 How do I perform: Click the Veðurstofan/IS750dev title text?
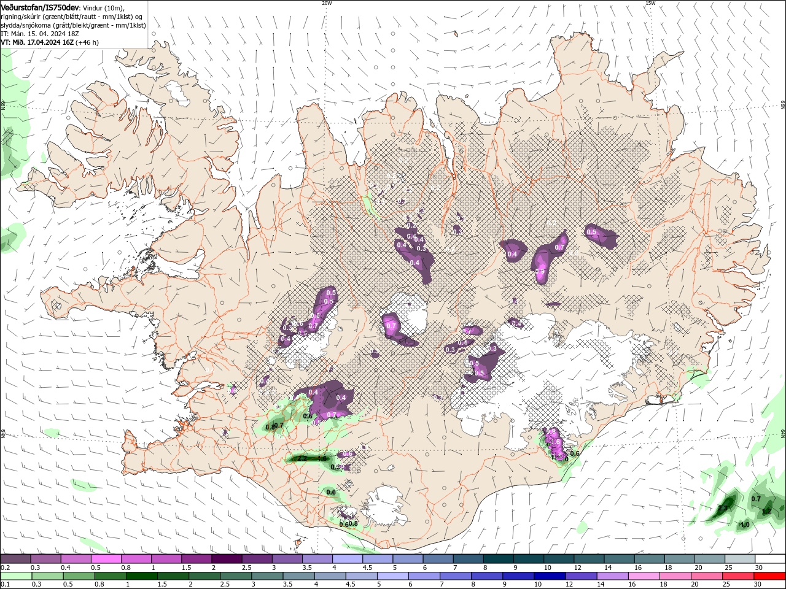coord(39,7)
